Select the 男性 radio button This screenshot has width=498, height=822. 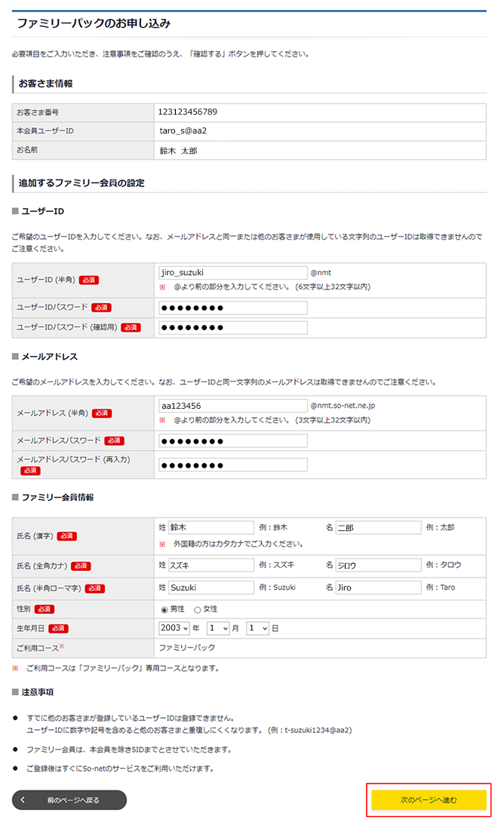click(x=164, y=609)
